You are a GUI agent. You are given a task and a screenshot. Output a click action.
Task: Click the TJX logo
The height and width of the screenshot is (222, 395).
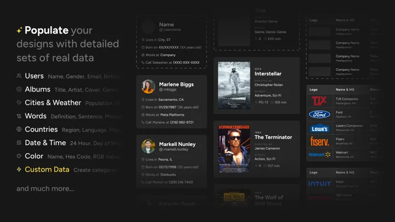click(319, 101)
